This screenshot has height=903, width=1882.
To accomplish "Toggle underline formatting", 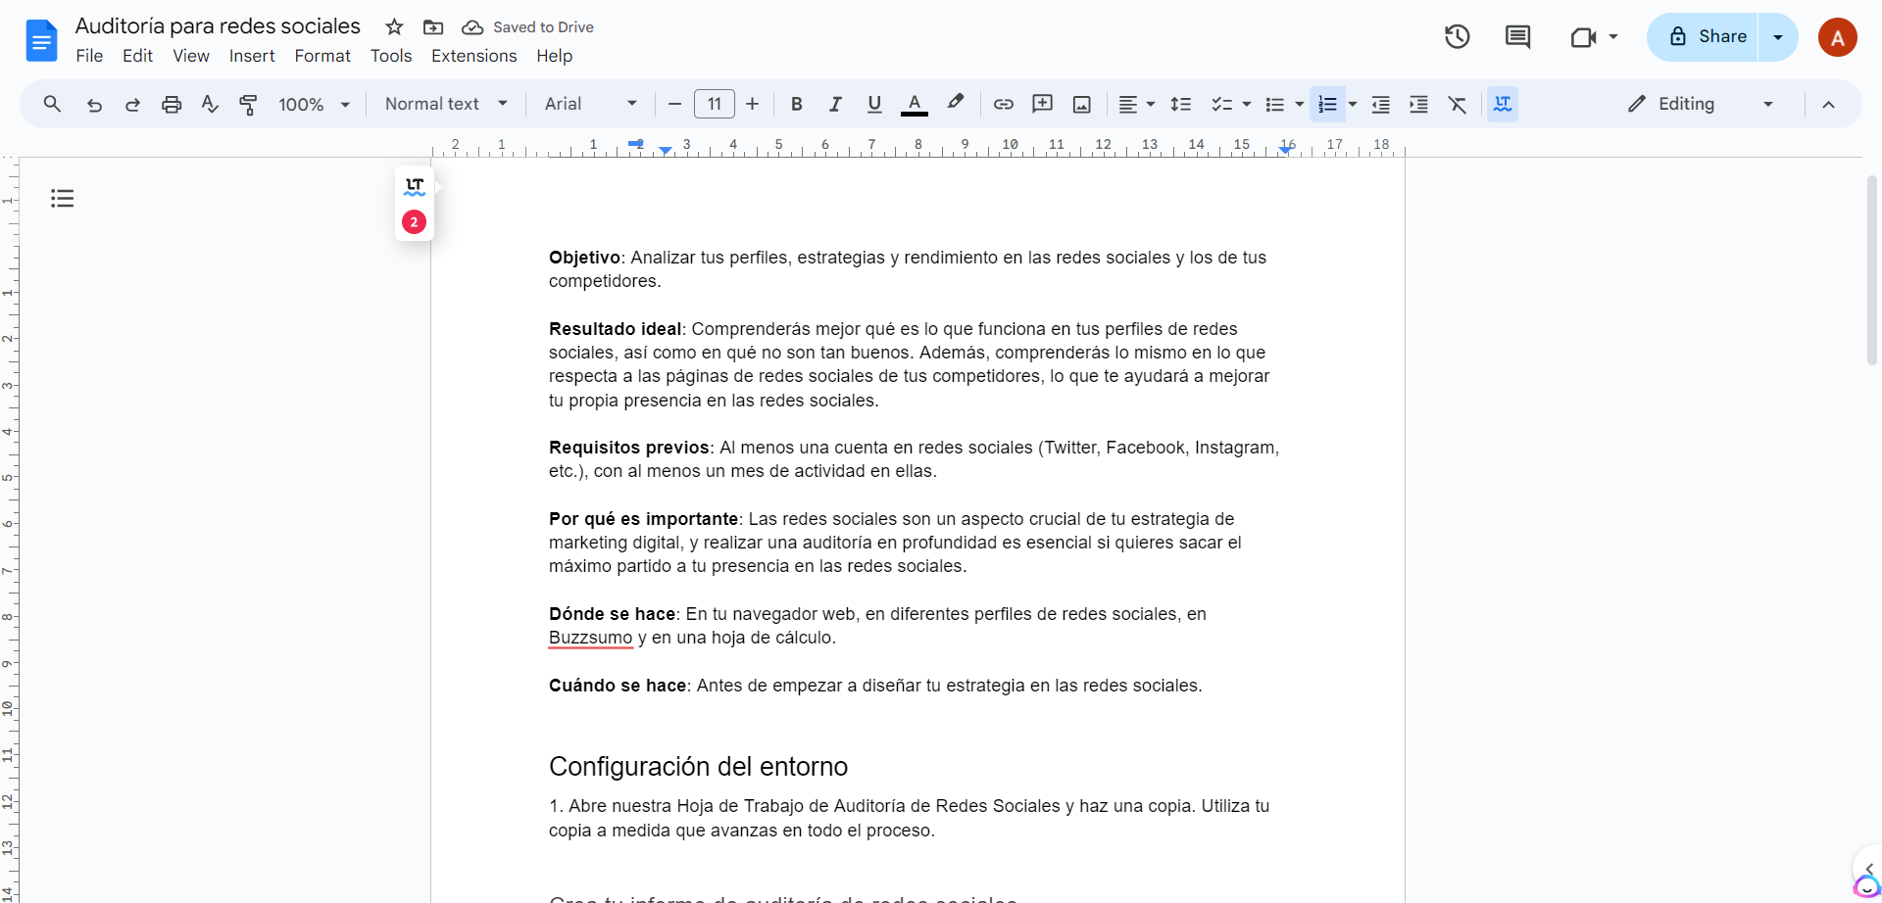I will 874,104.
